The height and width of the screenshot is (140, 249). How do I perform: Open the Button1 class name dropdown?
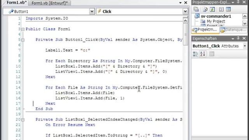(x=92, y=11)
